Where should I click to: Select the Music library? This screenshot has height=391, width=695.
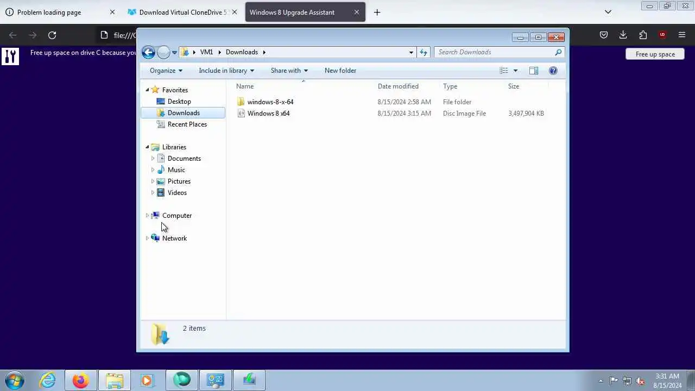(x=176, y=170)
